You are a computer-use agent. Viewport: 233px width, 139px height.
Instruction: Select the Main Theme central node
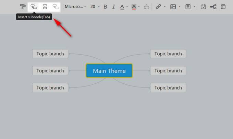point(109,71)
